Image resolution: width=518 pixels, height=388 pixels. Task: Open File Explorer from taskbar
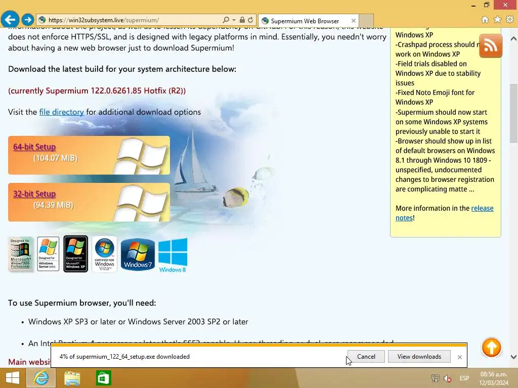tap(72, 378)
